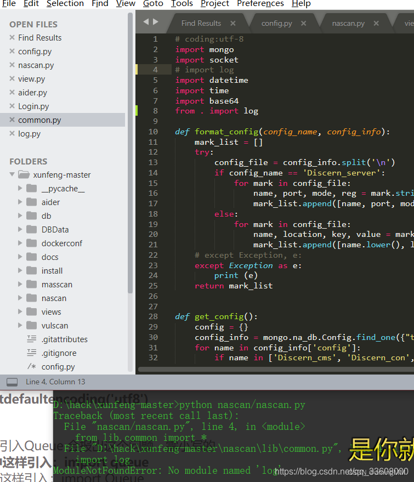414x482 pixels.
Task: Click the editor horizontal scrollbar
Action: (x=276, y=369)
